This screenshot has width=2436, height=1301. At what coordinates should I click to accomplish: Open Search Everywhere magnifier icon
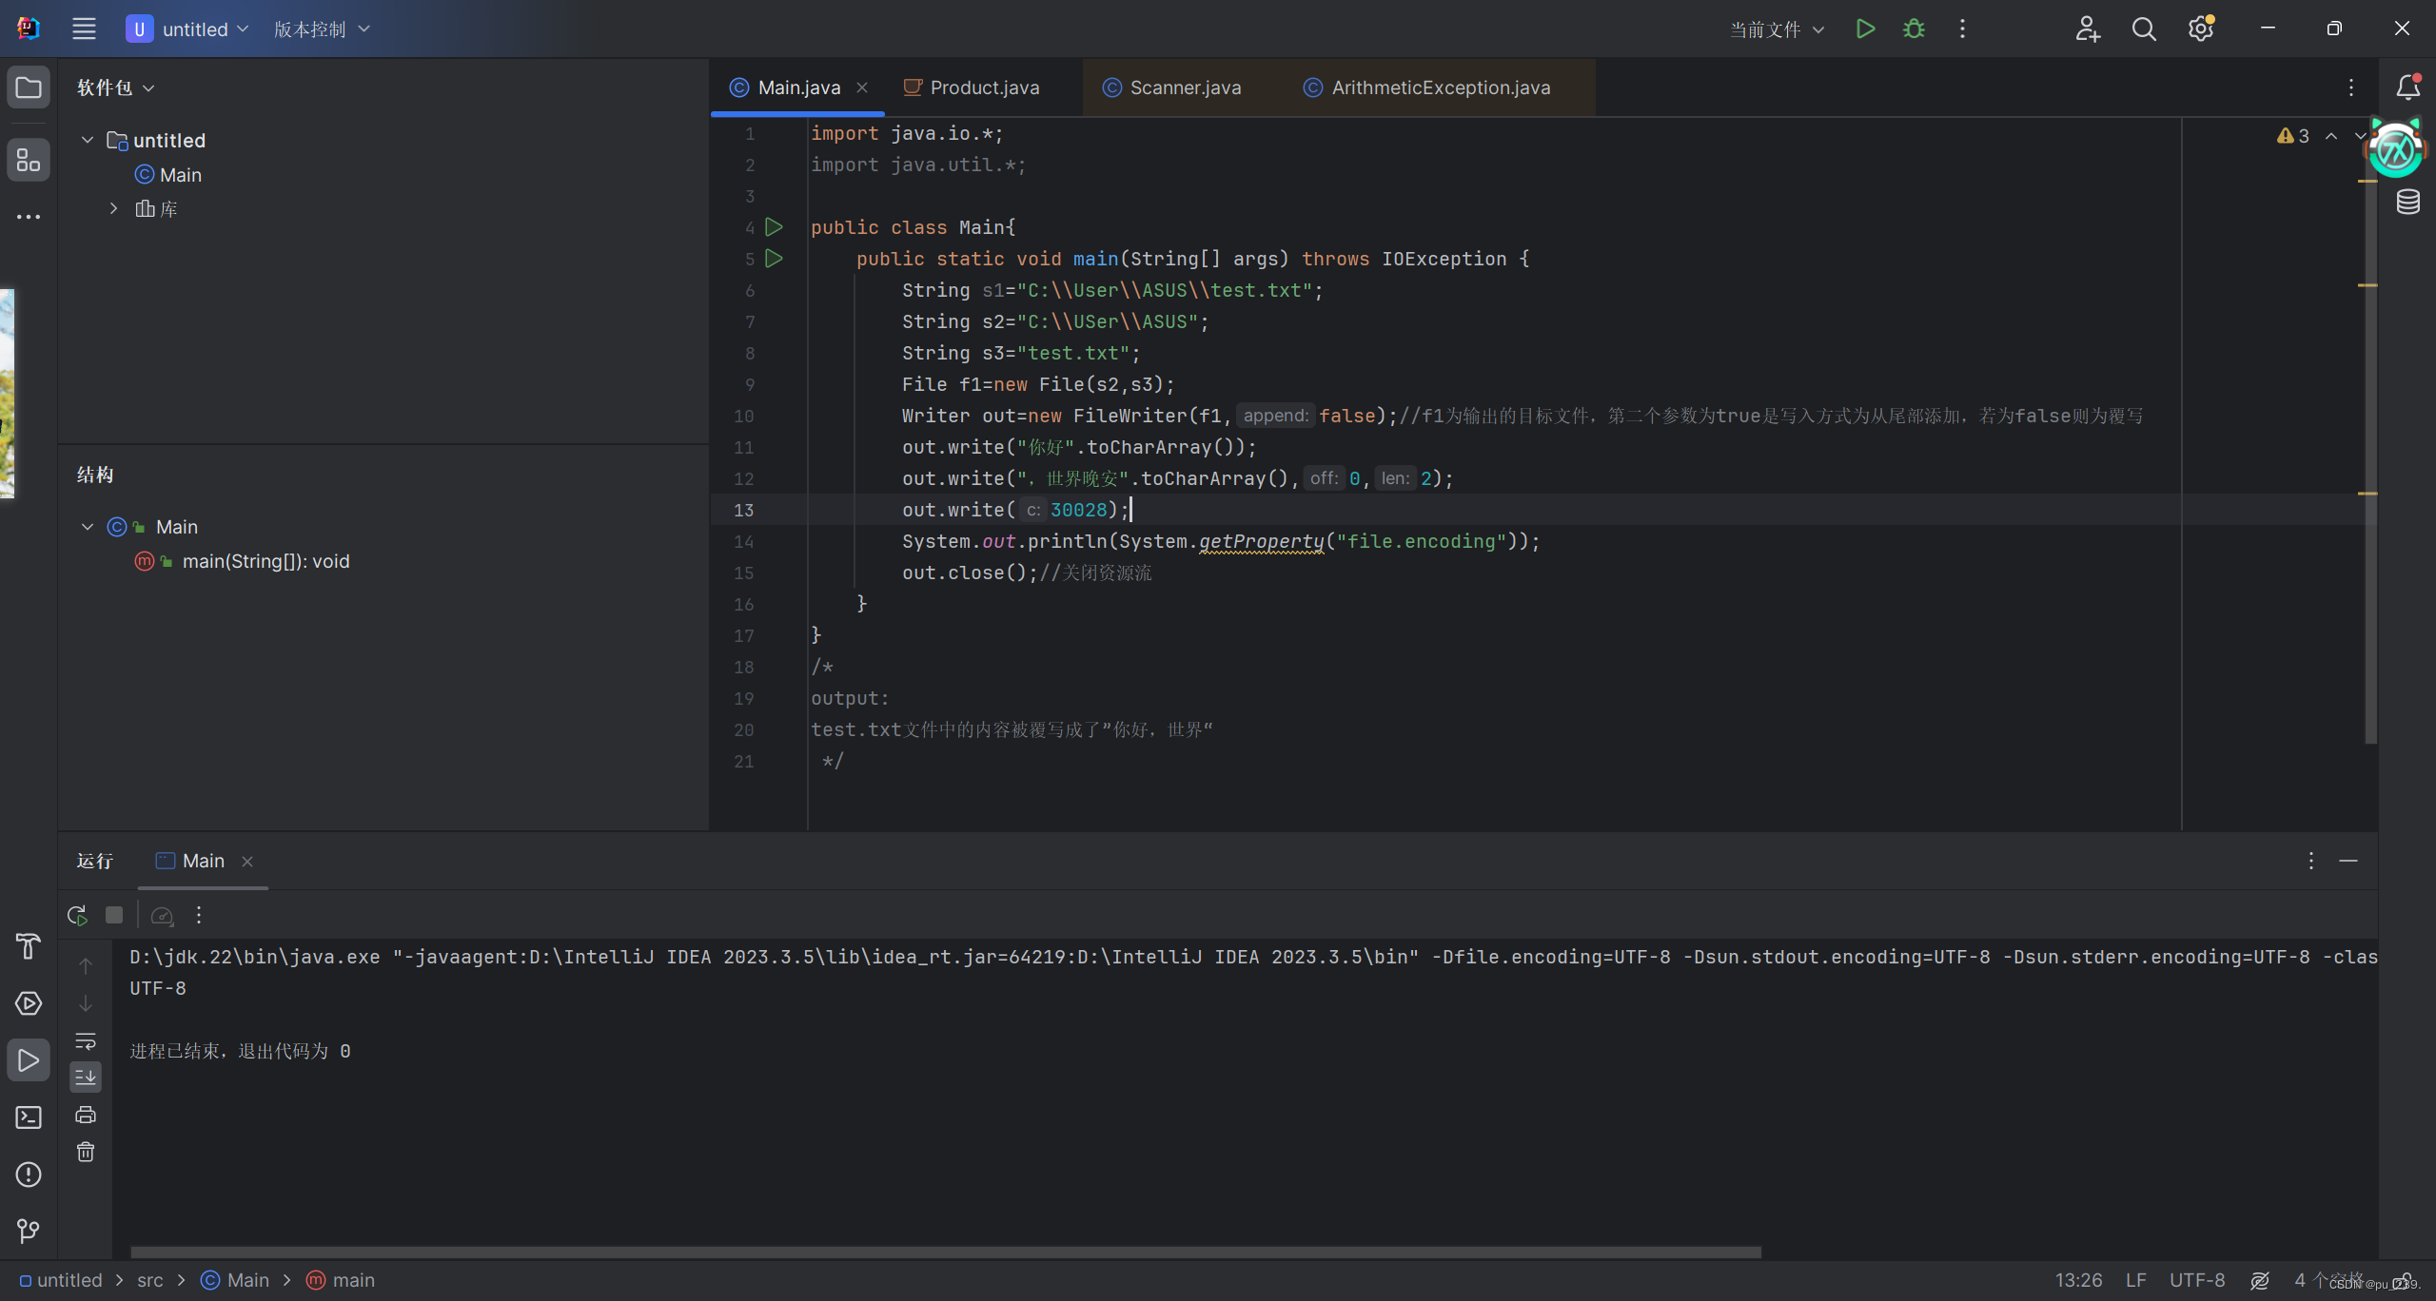point(2144,29)
